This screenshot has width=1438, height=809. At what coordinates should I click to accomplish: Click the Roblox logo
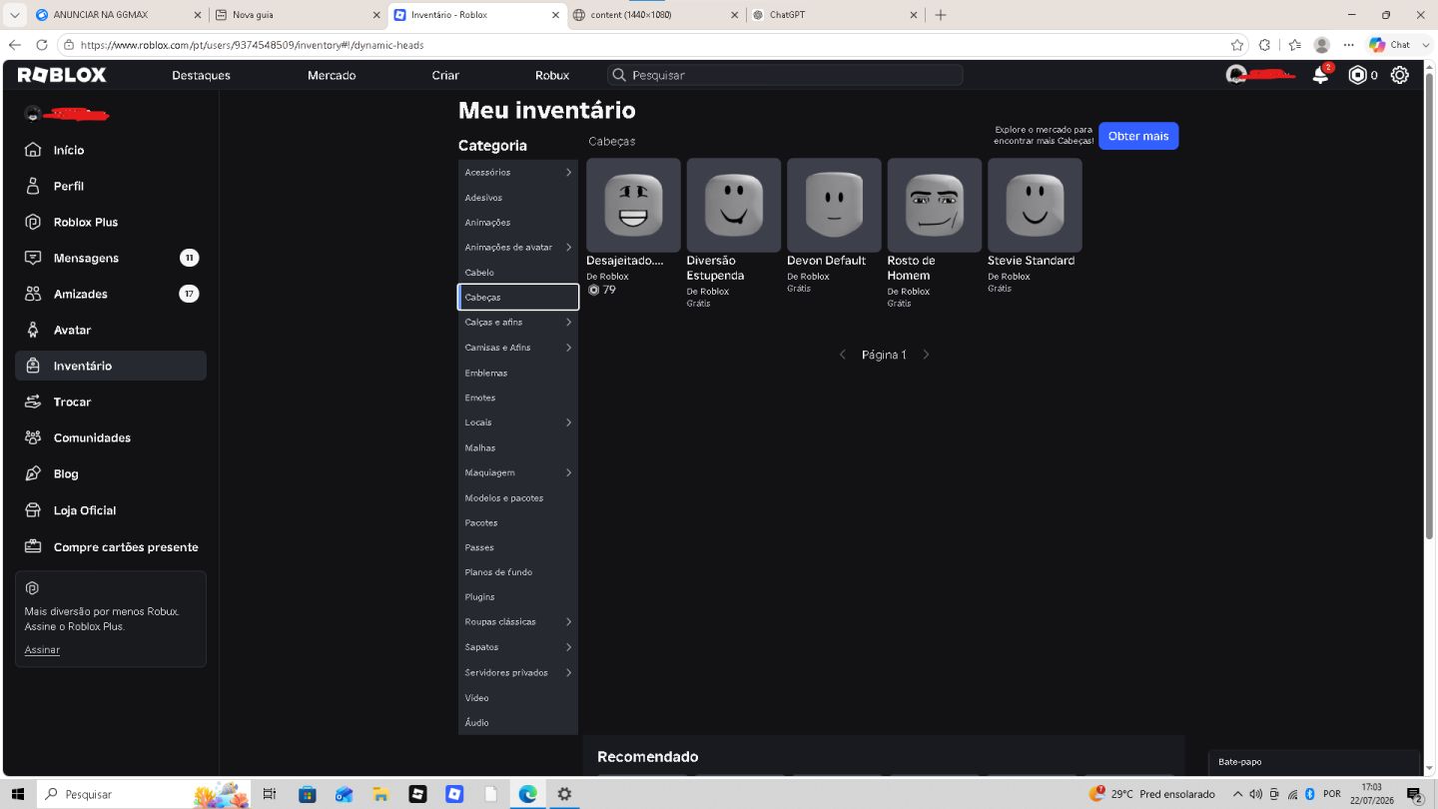(x=62, y=75)
